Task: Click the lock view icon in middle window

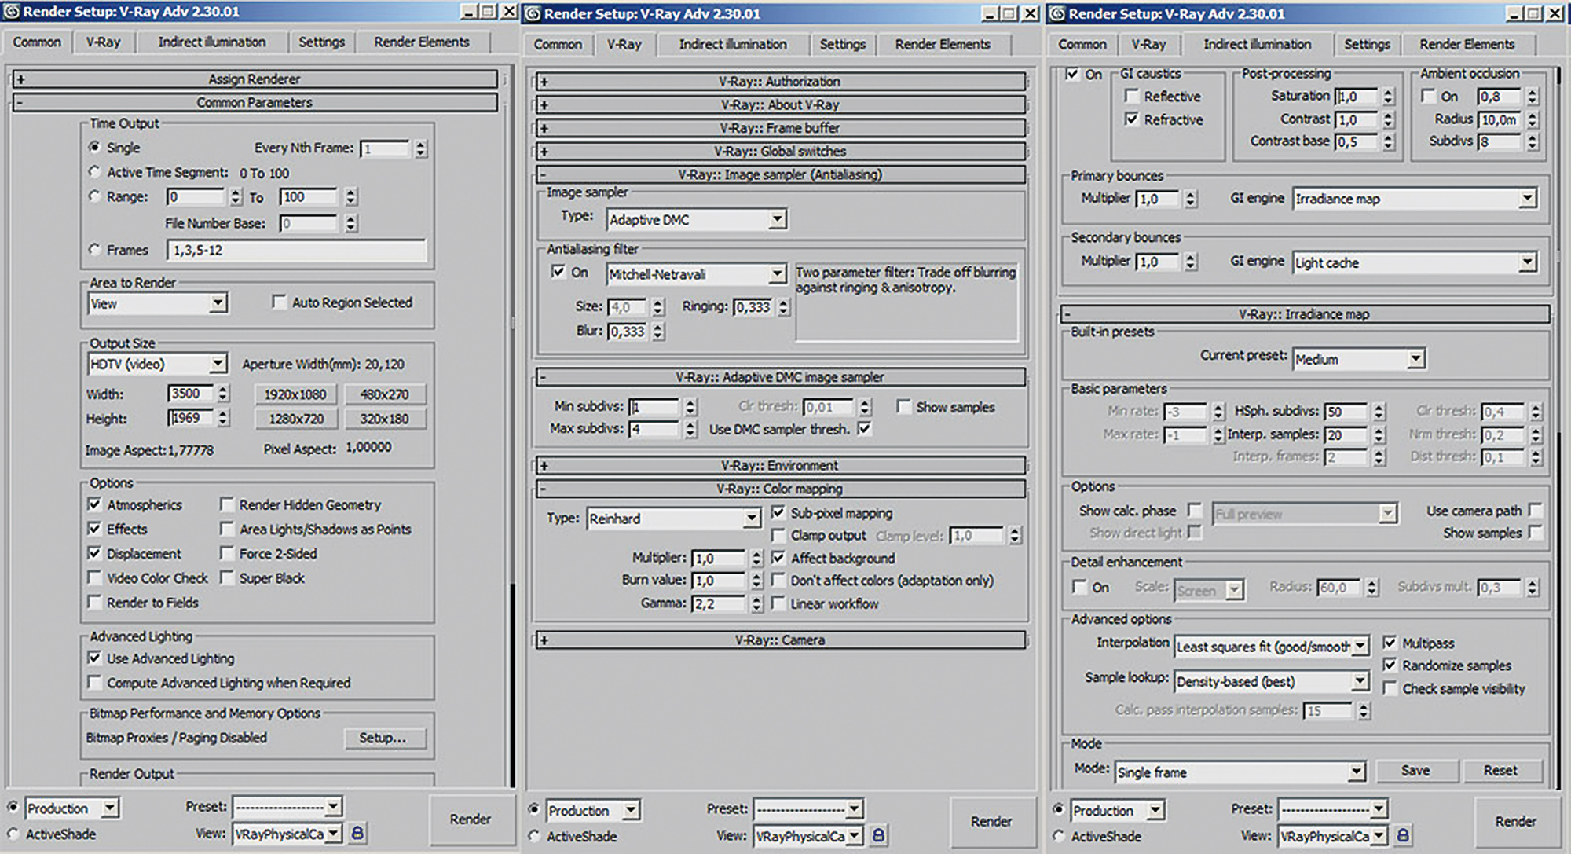Action: 878,835
